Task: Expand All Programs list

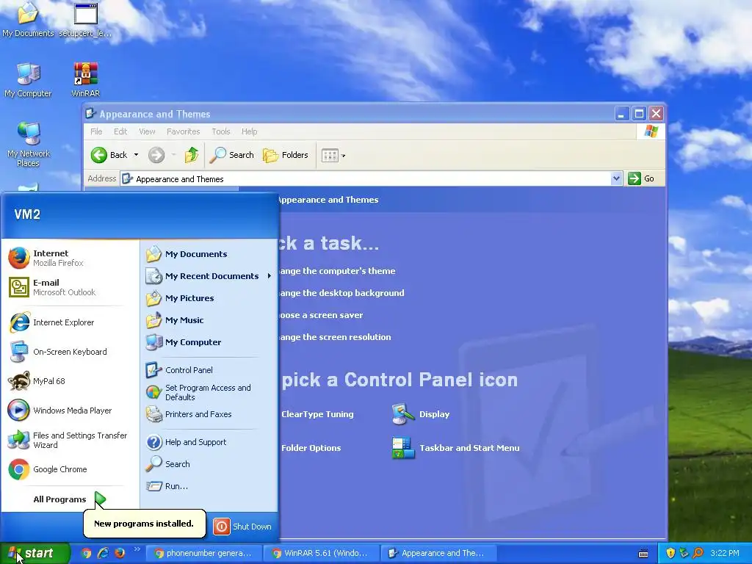Action: pos(70,499)
